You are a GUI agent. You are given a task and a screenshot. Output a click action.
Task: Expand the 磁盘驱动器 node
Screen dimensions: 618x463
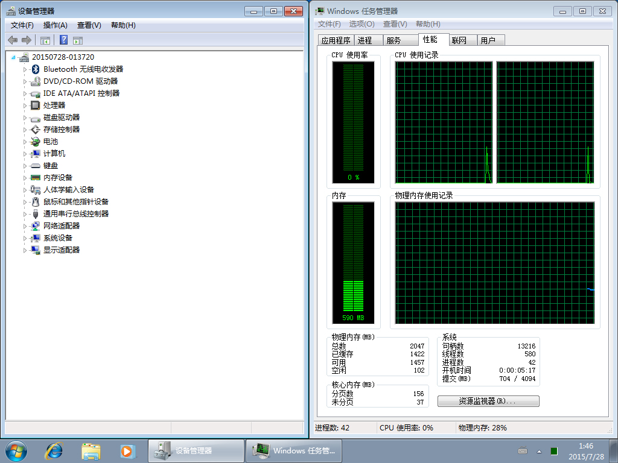(x=25, y=118)
